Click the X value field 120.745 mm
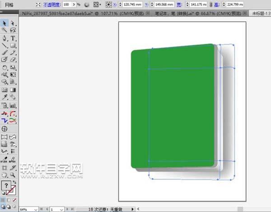Screen dimensions: 271x212 132,5
